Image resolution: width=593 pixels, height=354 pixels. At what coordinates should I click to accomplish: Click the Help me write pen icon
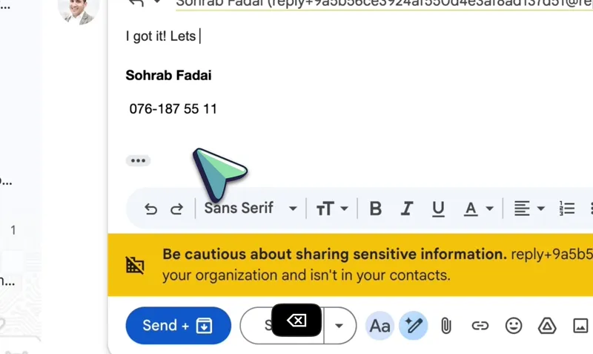[x=414, y=325]
